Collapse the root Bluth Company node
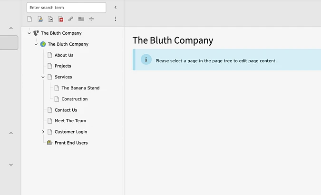 (29, 33)
